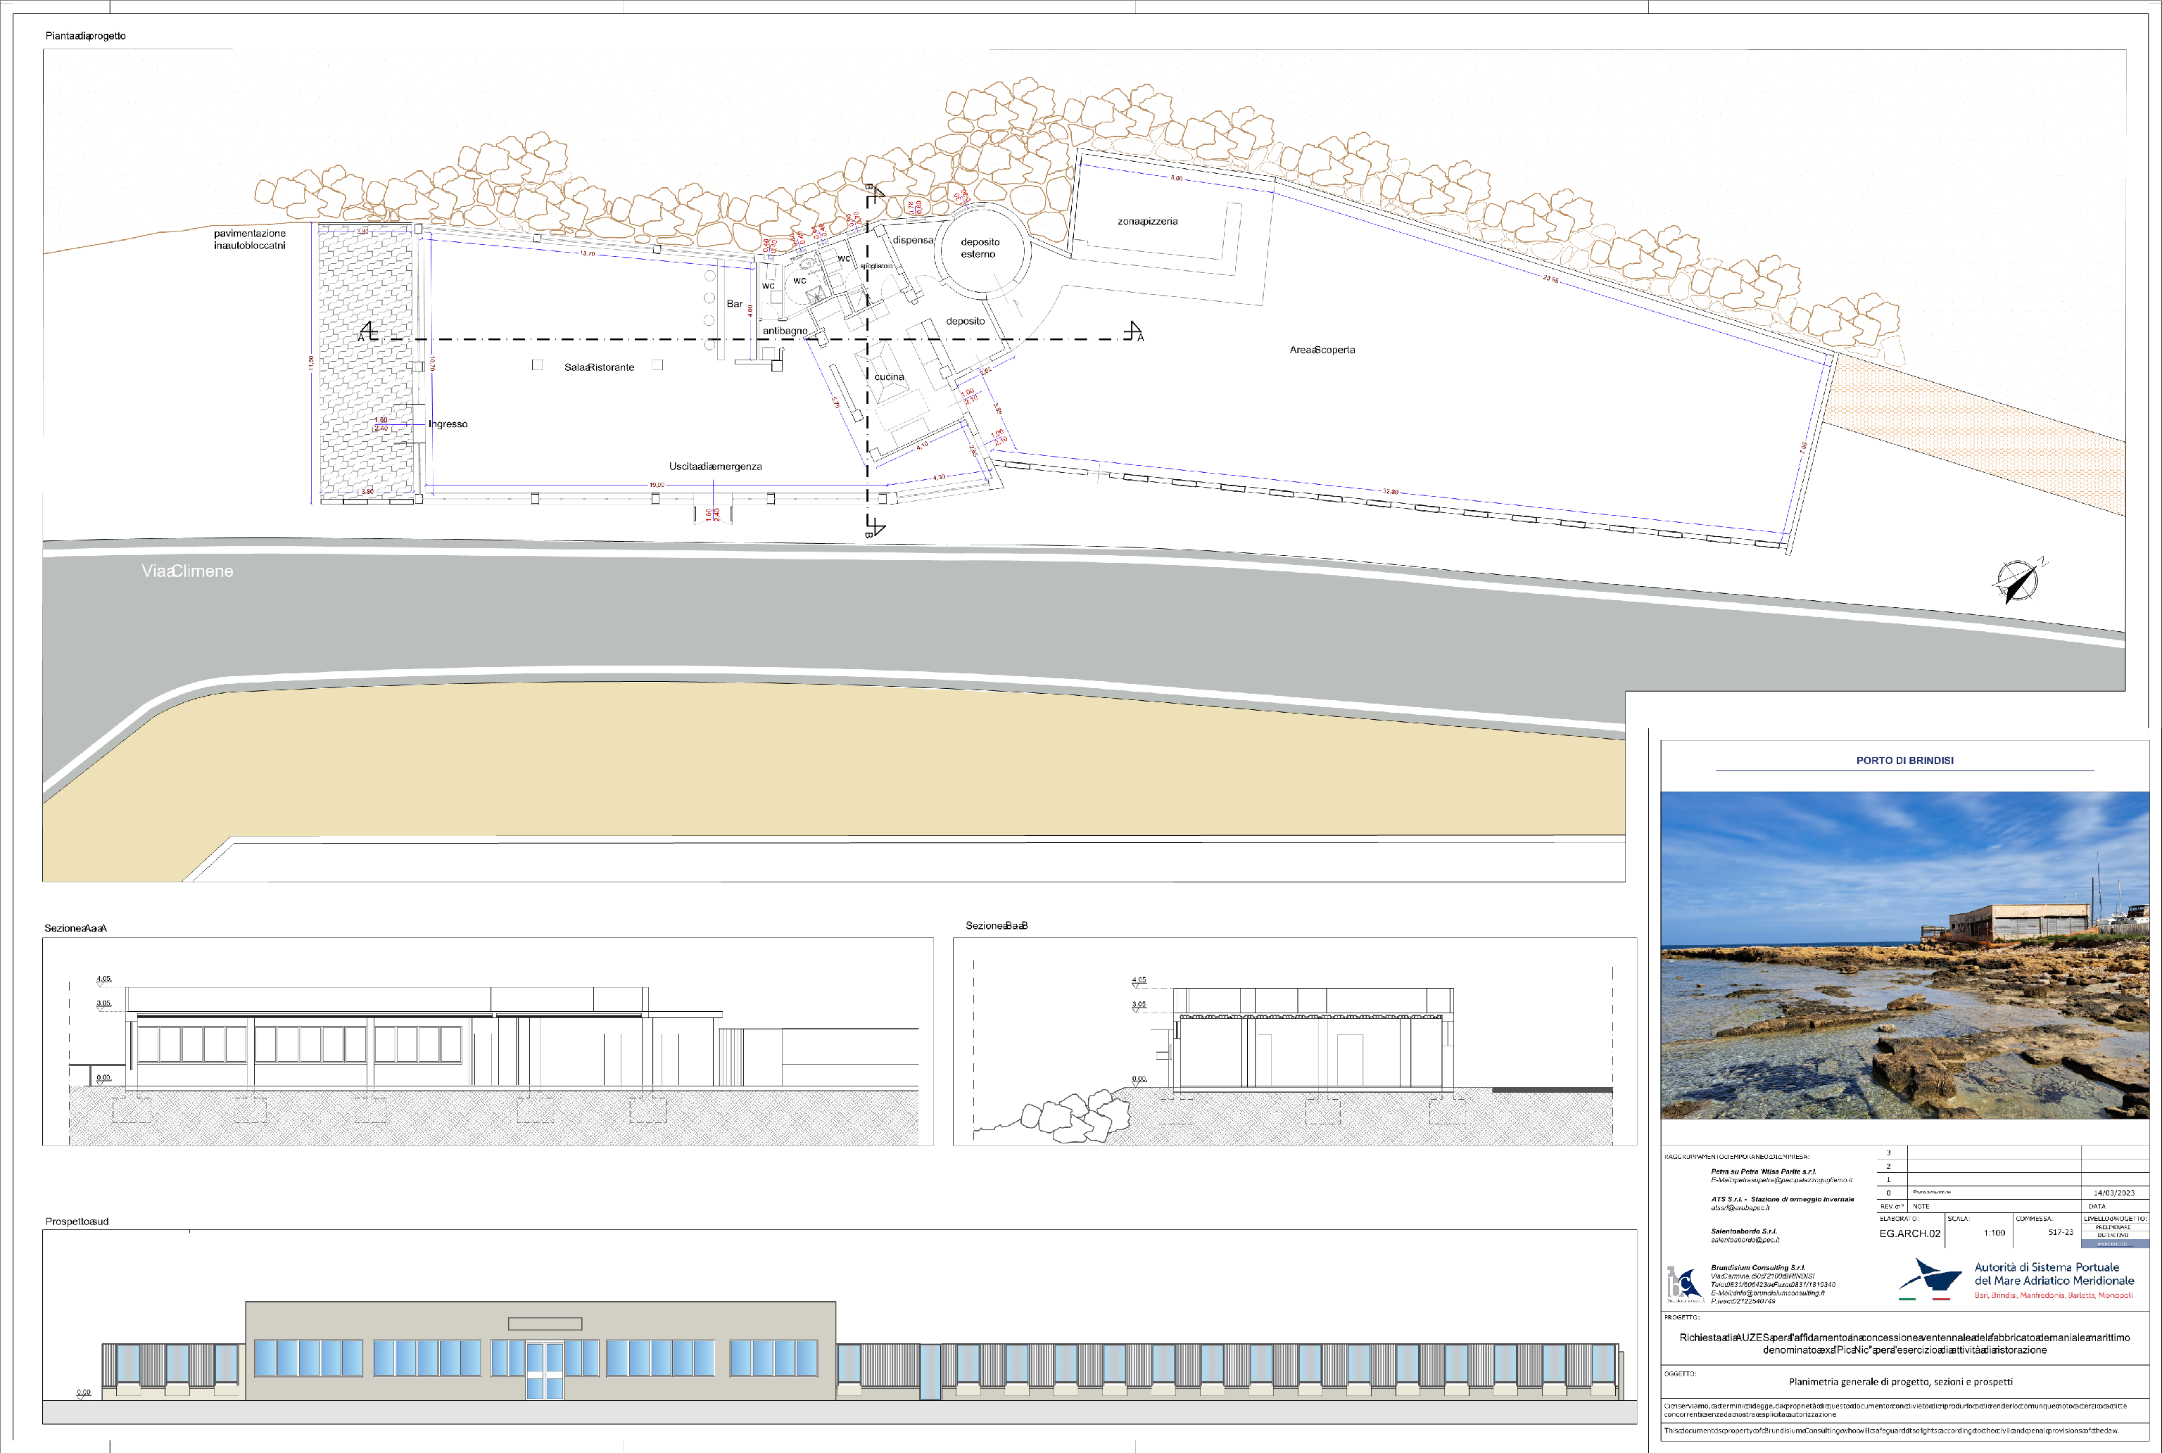Viewport: 2162px width, 1453px height.
Task: Click the 'cucina' room label
Action: (x=889, y=377)
